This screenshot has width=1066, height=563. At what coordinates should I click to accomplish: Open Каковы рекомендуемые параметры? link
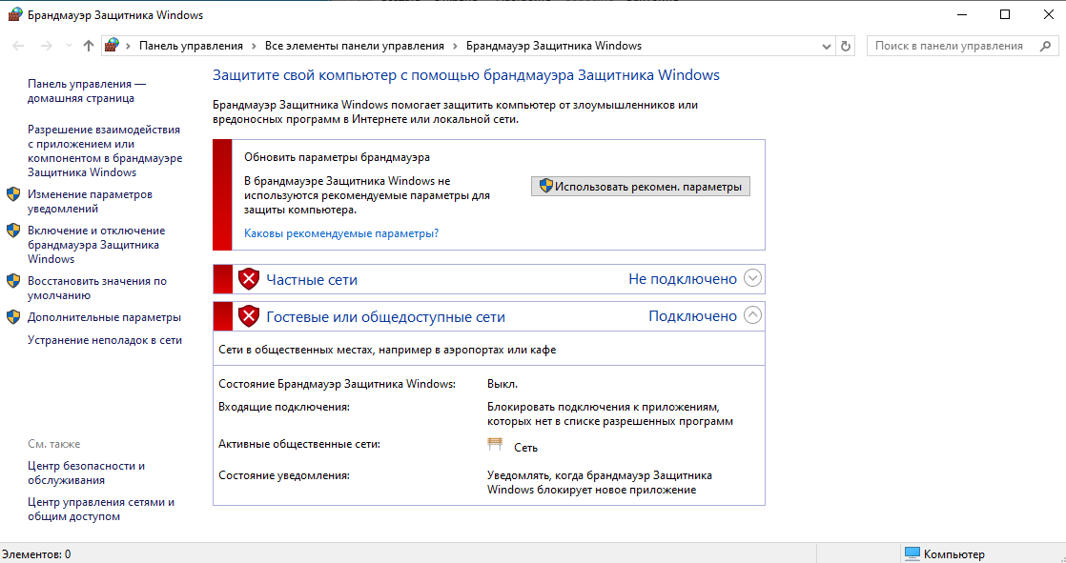[x=341, y=232]
